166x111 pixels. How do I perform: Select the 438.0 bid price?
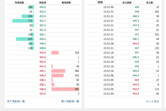click(43, 89)
